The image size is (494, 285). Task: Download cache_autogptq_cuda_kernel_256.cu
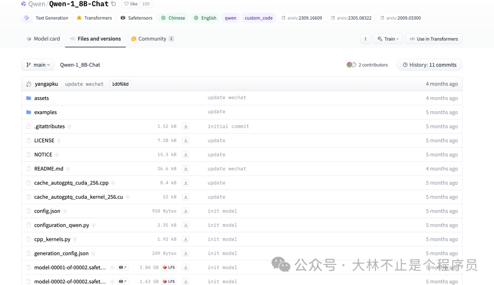point(186,197)
